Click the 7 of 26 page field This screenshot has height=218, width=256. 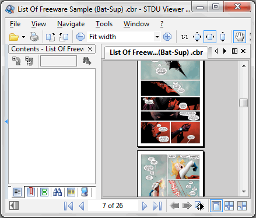113,206
